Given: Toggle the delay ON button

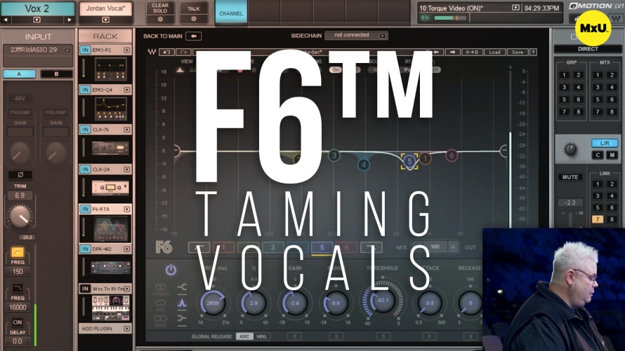Looking at the screenshot, I should click(17, 322).
